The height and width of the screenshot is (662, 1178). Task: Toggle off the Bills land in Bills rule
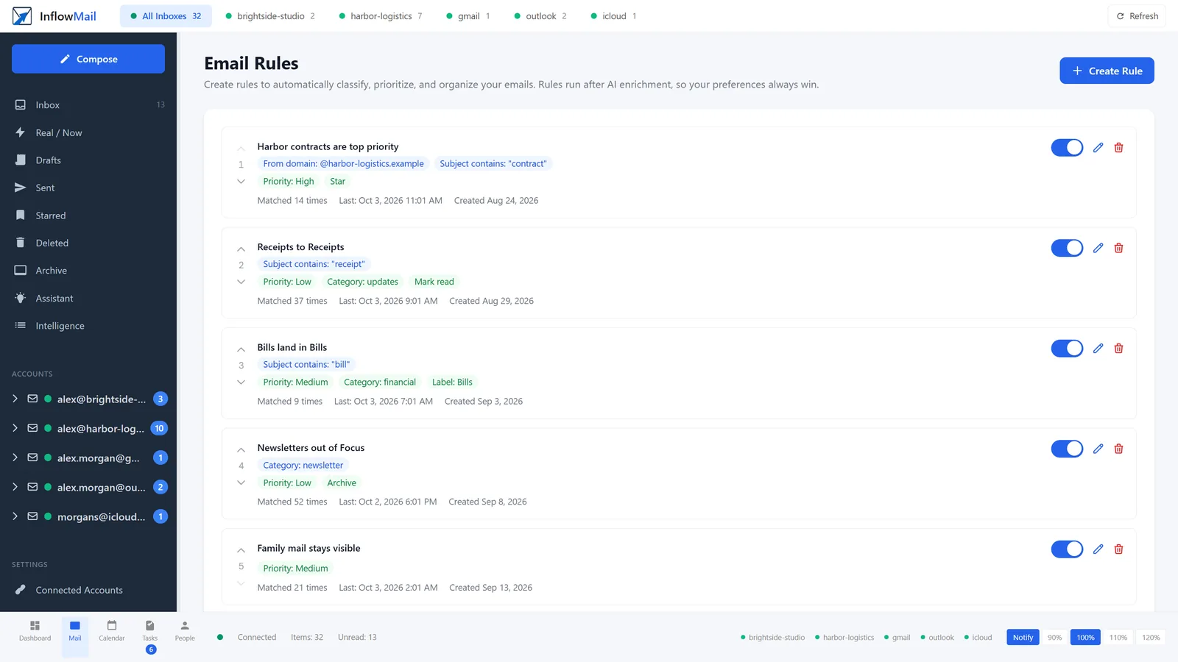[1067, 349]
